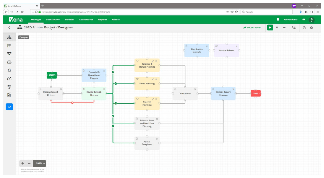Delete the Update Rates & Drivers node
This screenshot has height=178, width=324.
click(x=61, y=89)
